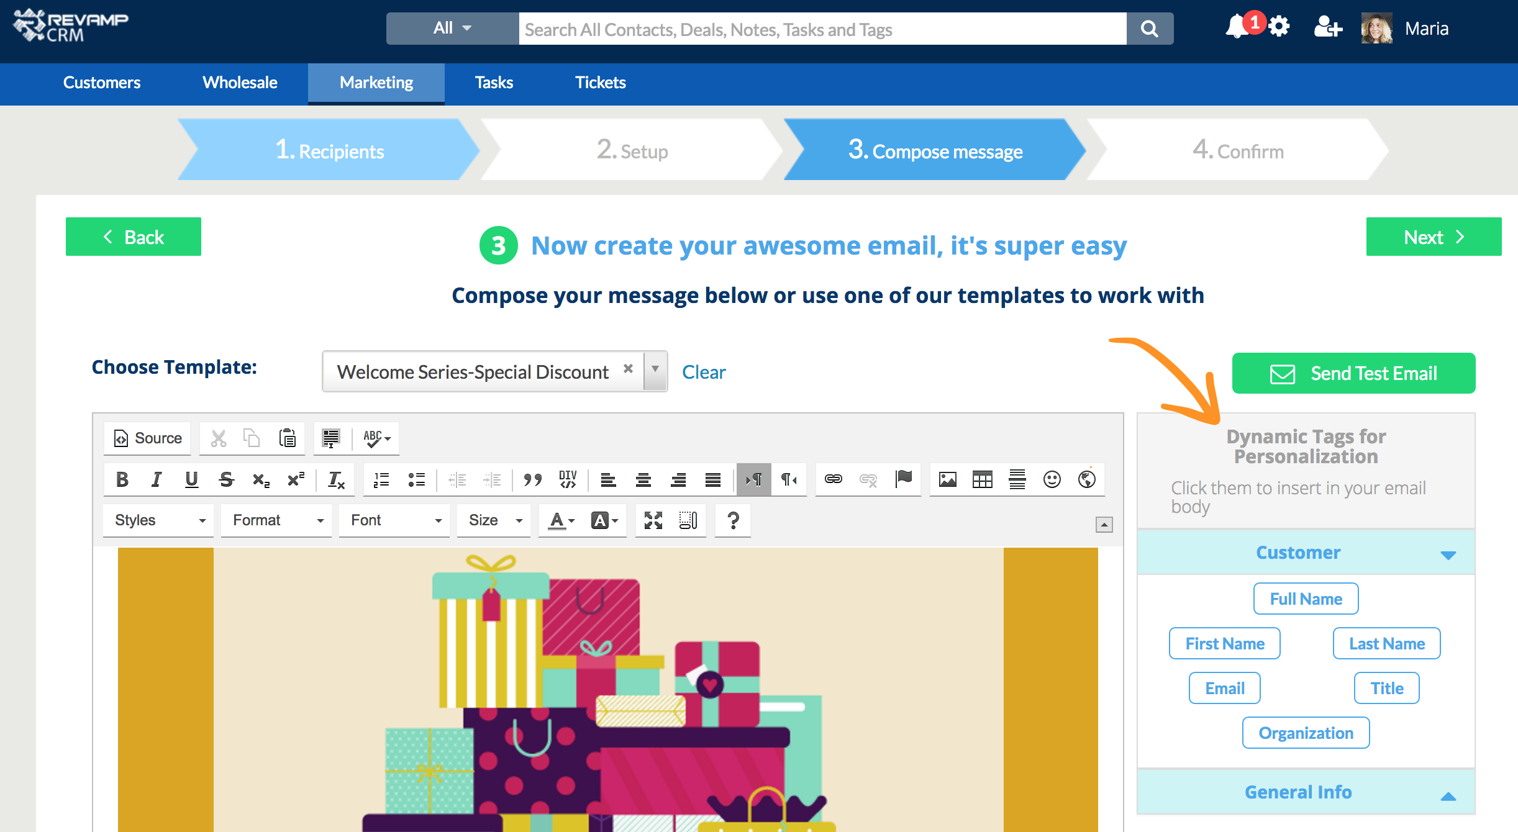Go to the Recipients step
Screen dimensions: 1518x832
coord(329,150)
